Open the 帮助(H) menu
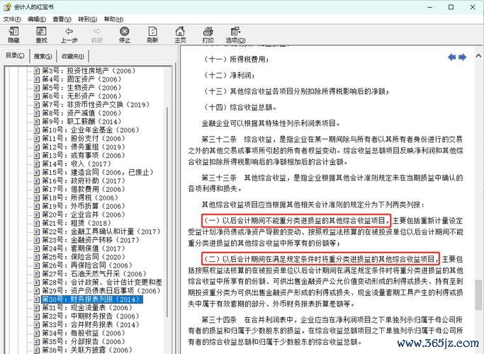This screenshot has width=484, height=354. pyautogui.click(x=113, y=19)
